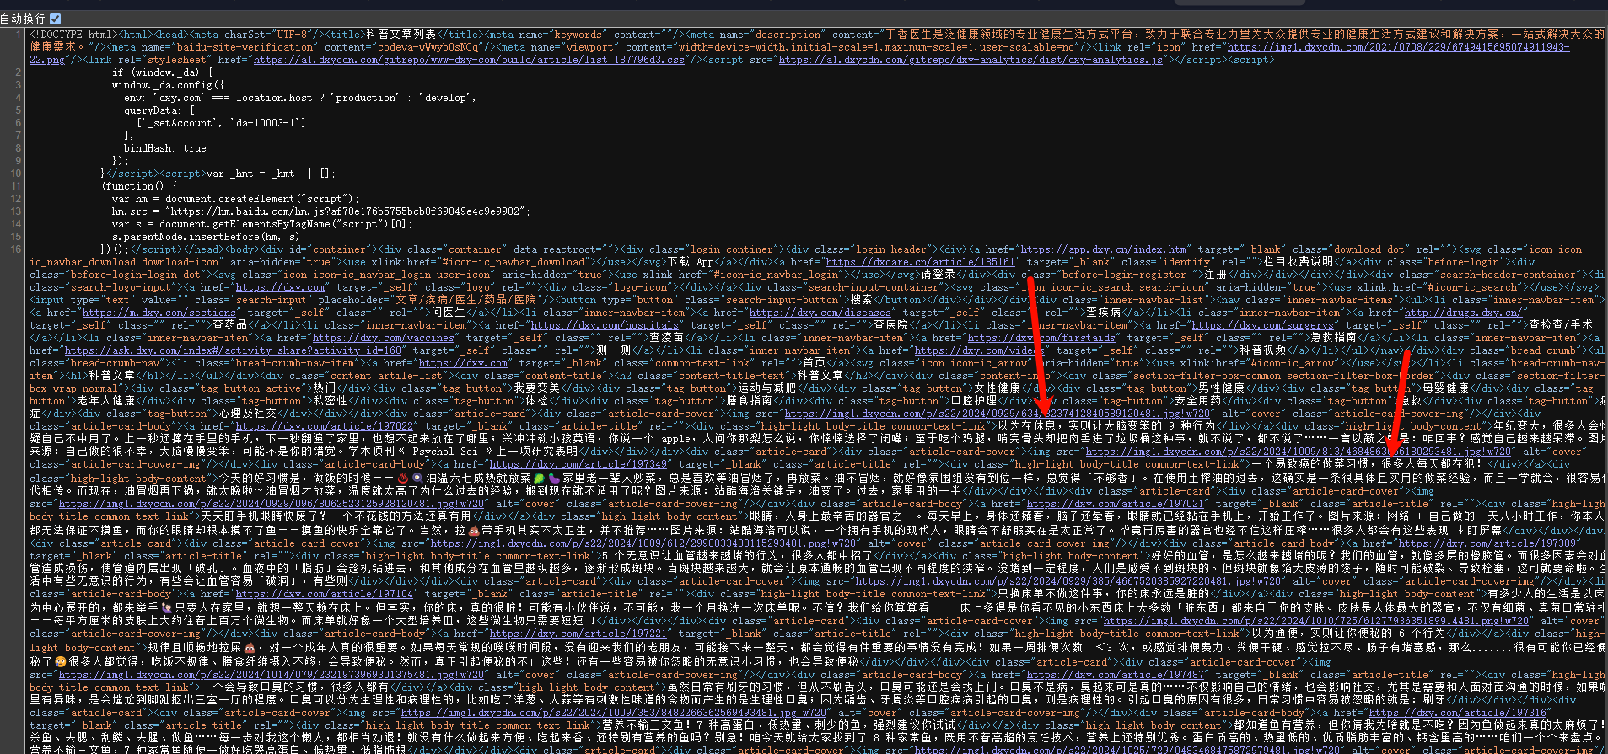Open the 0929/096 cover image link
This screenshot has width=1608, height=754.
(x=271, y=504)
